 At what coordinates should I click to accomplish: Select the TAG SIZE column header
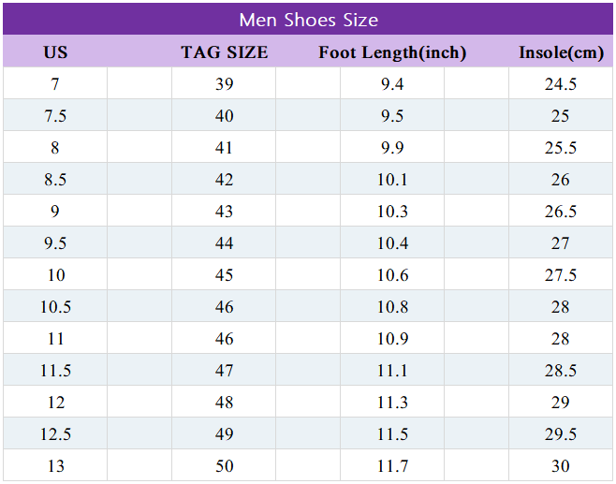coord(224,52)
